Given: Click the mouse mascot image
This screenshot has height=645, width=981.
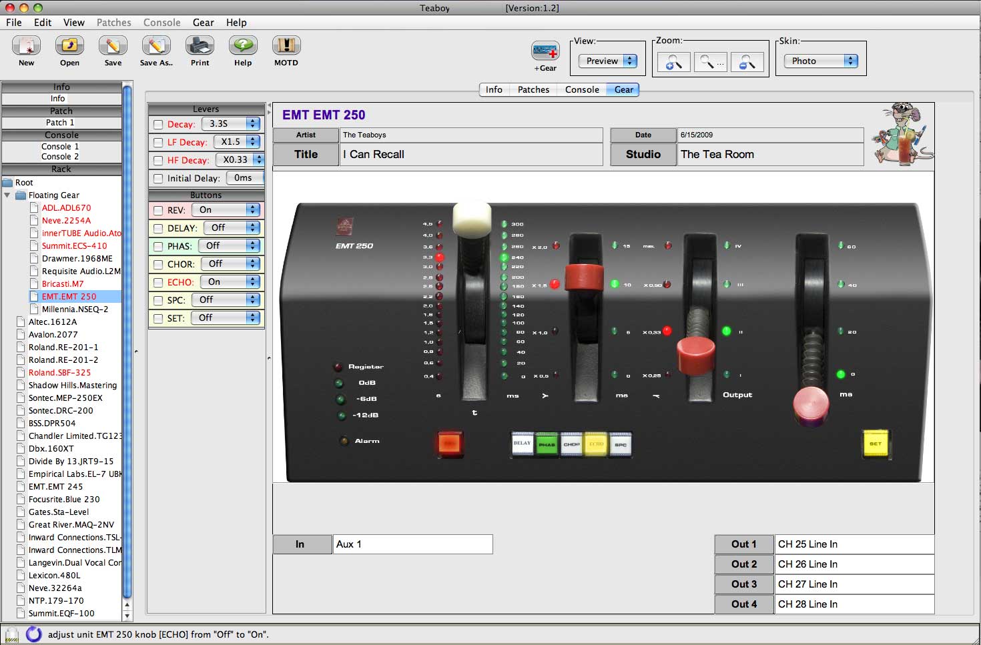Looking at the screenshot, I should [902, 133].
